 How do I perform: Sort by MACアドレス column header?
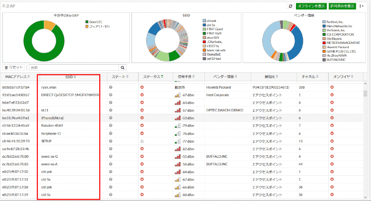17,77
